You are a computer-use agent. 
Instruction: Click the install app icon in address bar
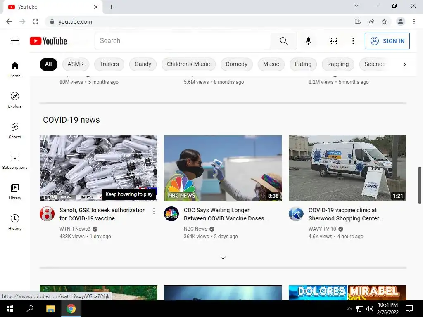click(357, 21)
